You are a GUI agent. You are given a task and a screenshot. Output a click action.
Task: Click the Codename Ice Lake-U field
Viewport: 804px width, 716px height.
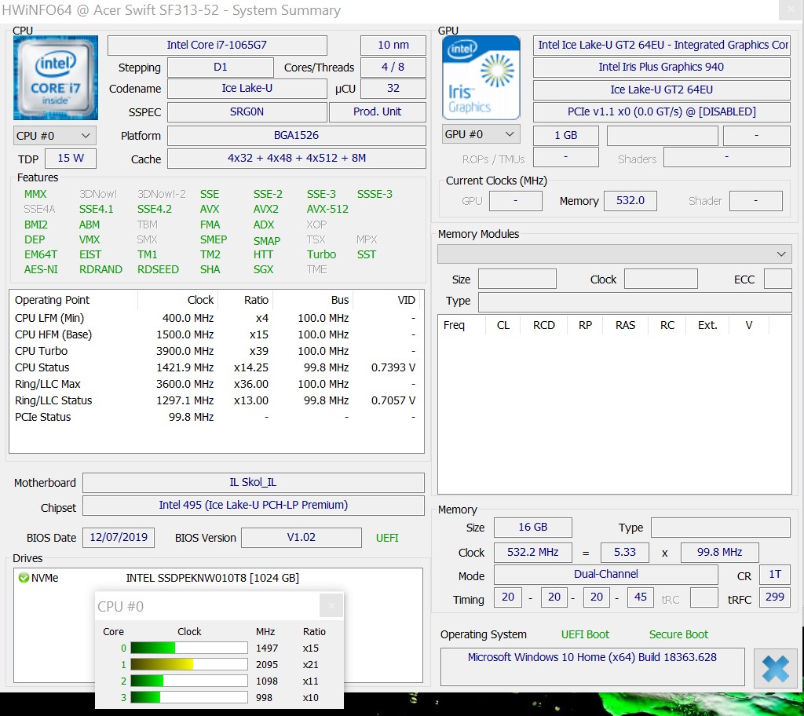247,88
